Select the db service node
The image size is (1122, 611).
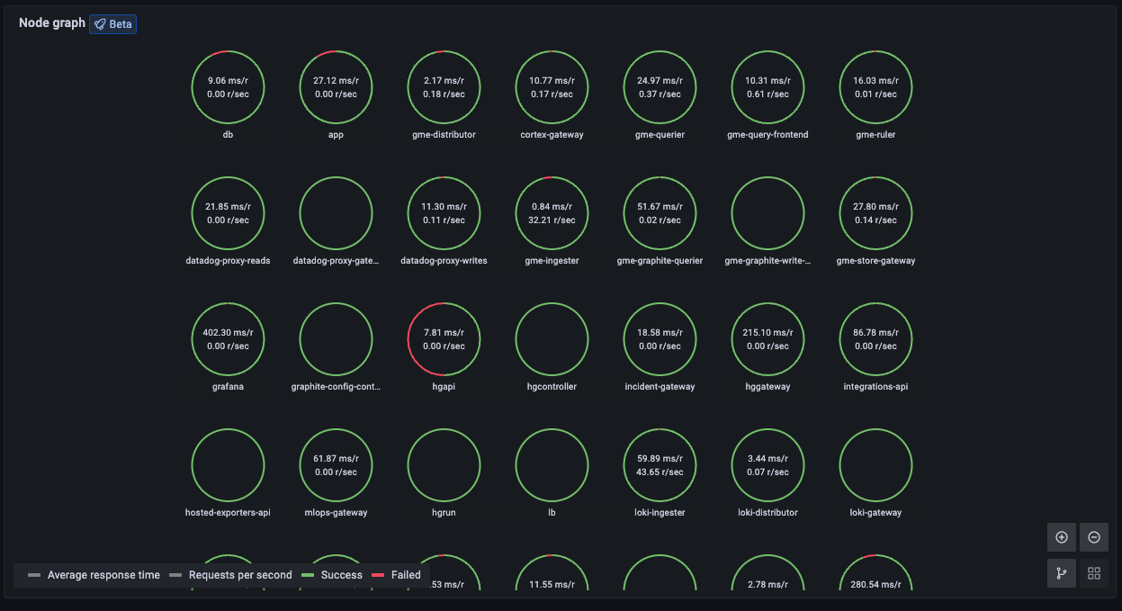[x=228, y=87]
